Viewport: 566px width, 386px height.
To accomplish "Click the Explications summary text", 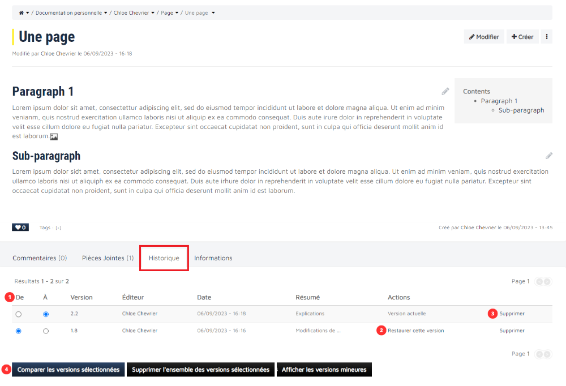I will [310, 314].
